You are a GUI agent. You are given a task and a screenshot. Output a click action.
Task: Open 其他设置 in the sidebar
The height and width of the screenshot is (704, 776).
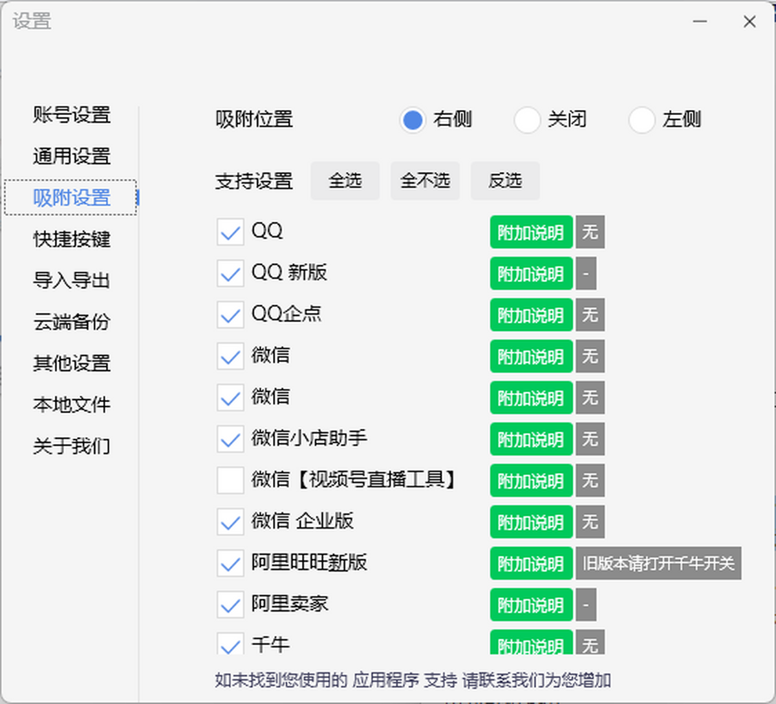click(72, 363)
